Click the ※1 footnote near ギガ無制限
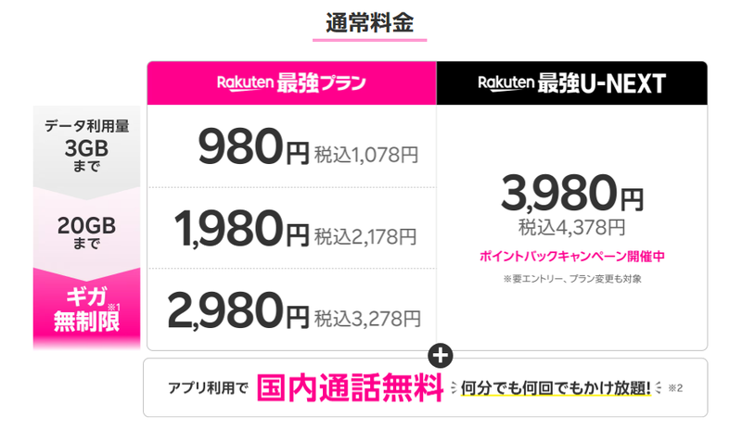 (114, 308)
